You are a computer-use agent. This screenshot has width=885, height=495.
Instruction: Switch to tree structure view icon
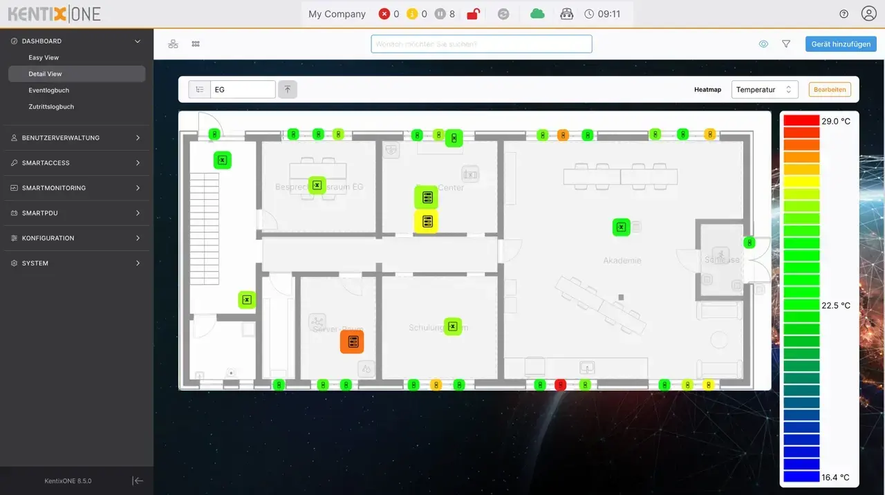point(174,44)
